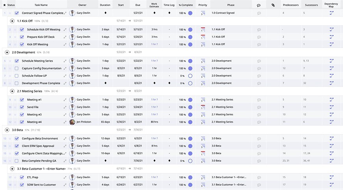Open comments for Capture Config Documentation

click(x=259, y=68)
